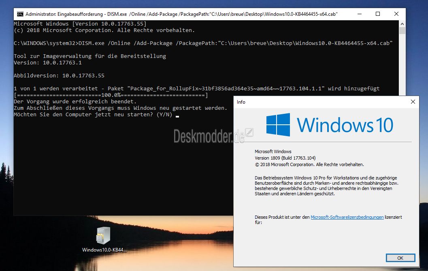Click the command prompt icon in title bar
Viewport: 428px width, 271px height.
(20, 14)
